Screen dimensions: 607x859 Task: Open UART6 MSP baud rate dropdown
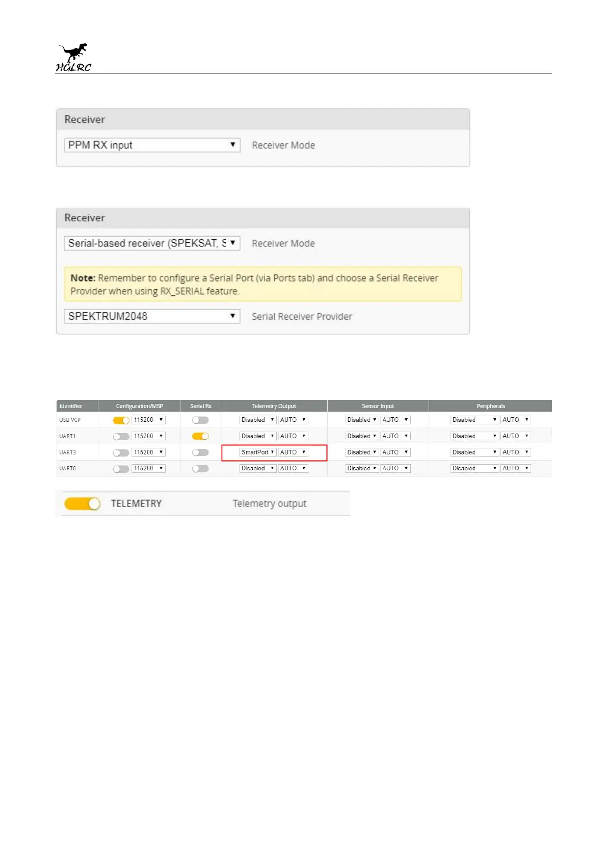[149, 468]
